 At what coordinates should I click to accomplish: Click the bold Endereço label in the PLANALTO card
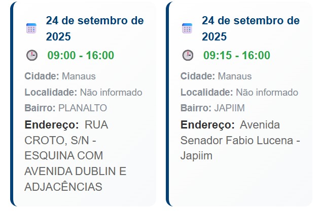pos(51,124)
